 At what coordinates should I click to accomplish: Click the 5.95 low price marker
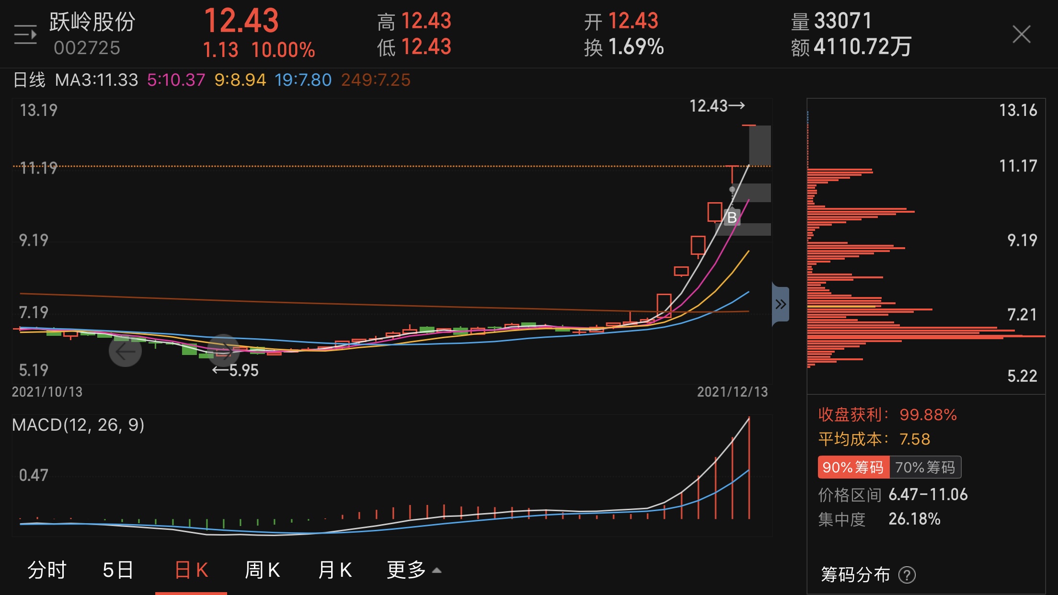(236, 370)
